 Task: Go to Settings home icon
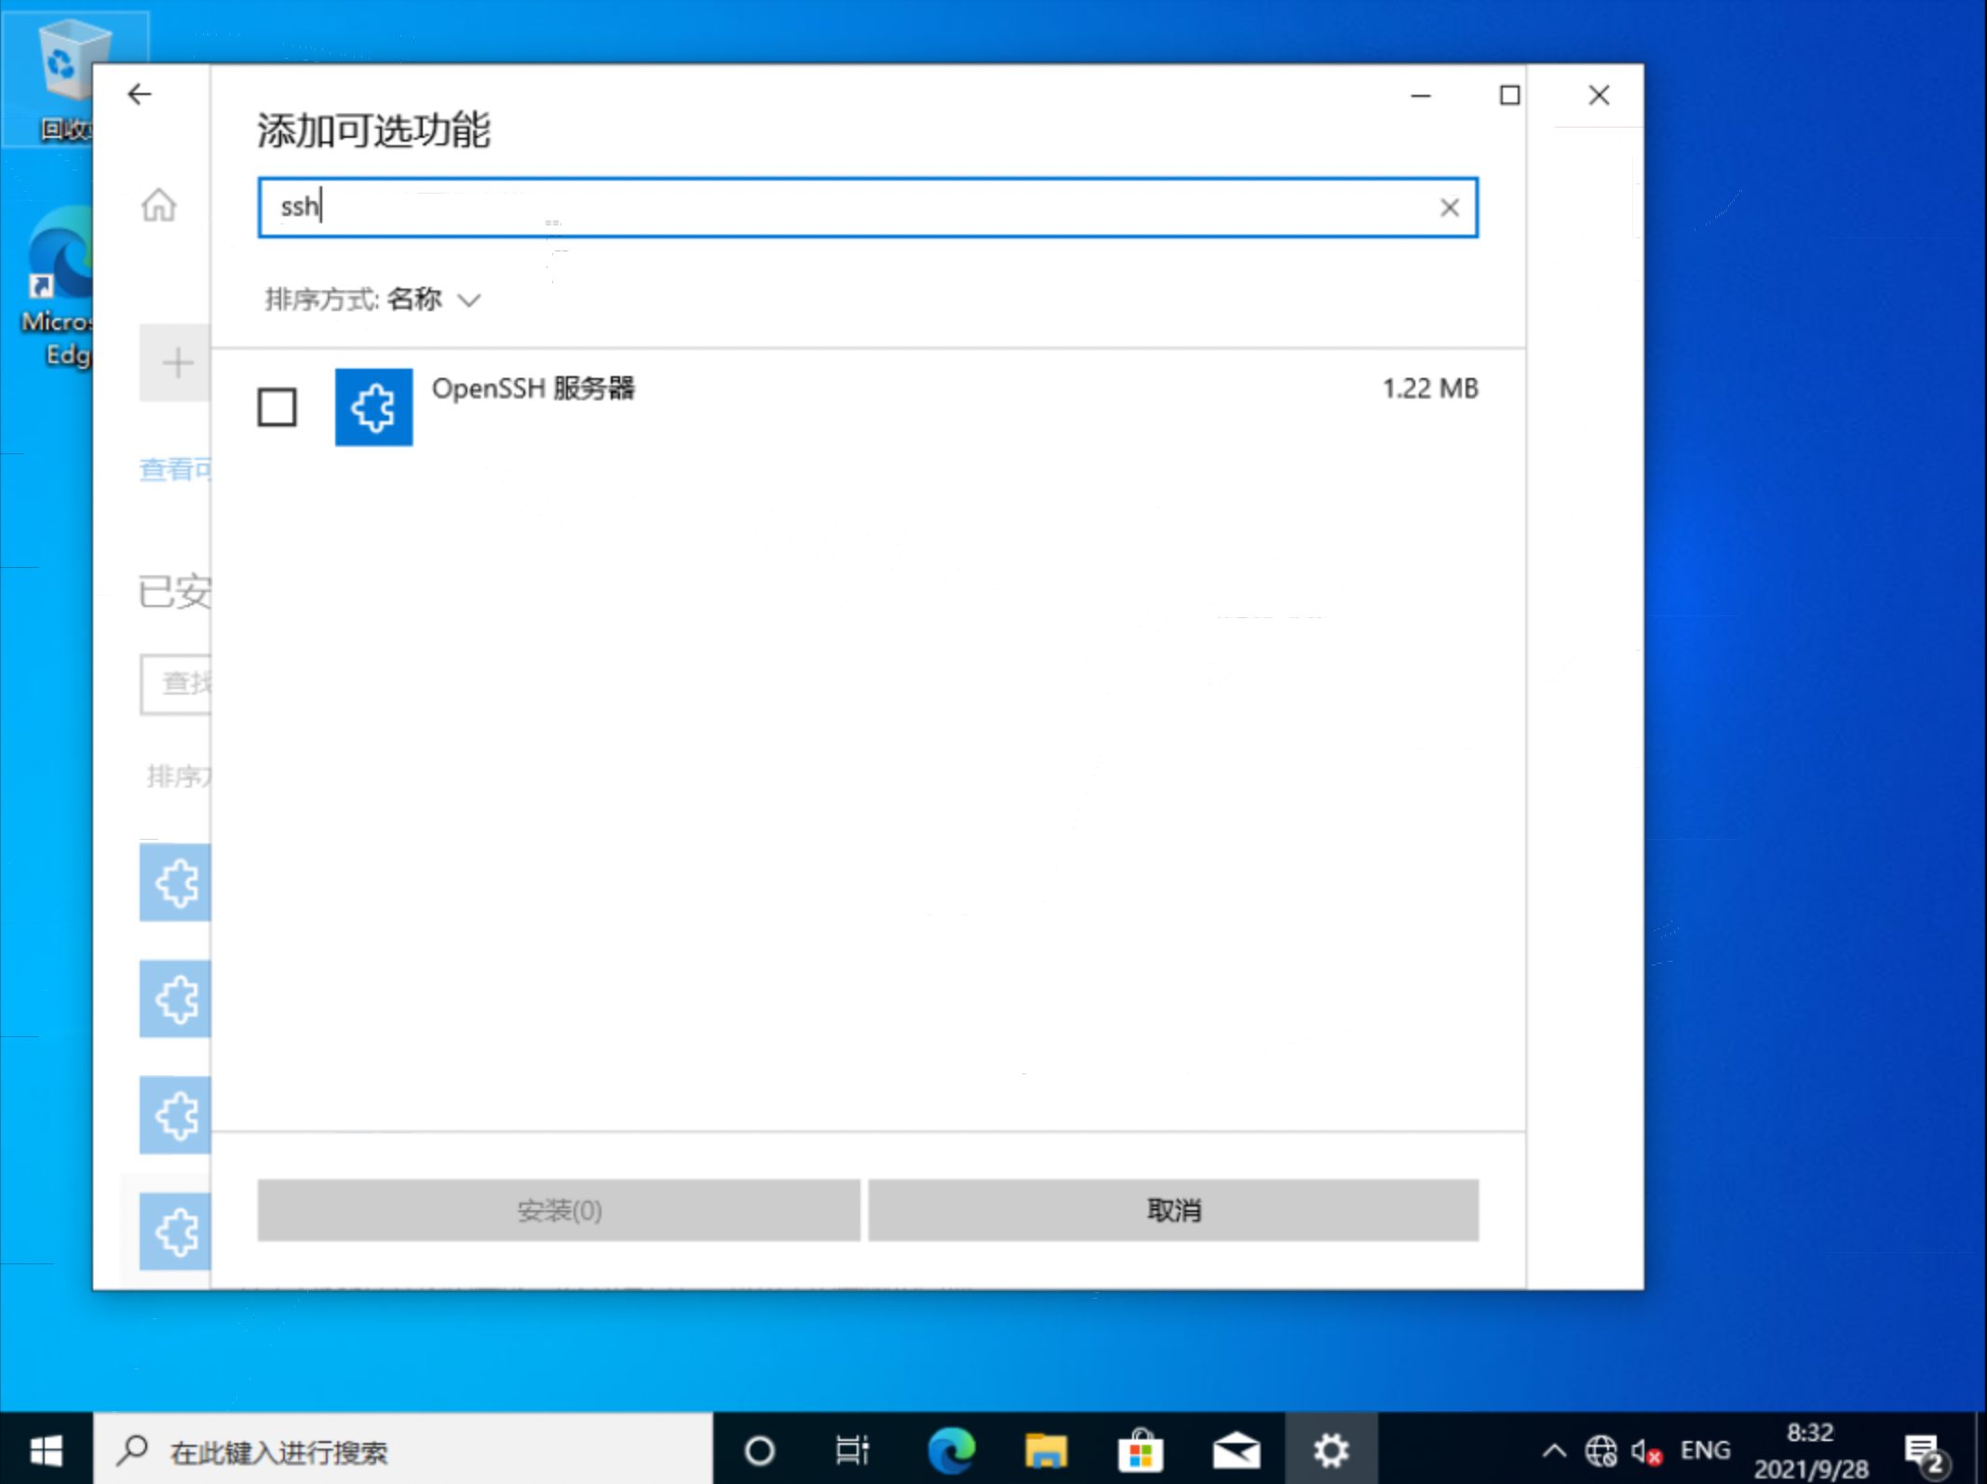point(158,205)
